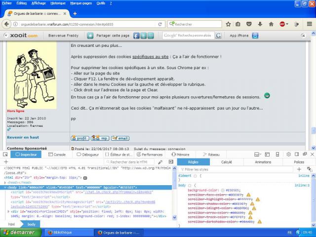Open the devtools split console dropdown icon

pyautogui.click(x=258, y=155)
